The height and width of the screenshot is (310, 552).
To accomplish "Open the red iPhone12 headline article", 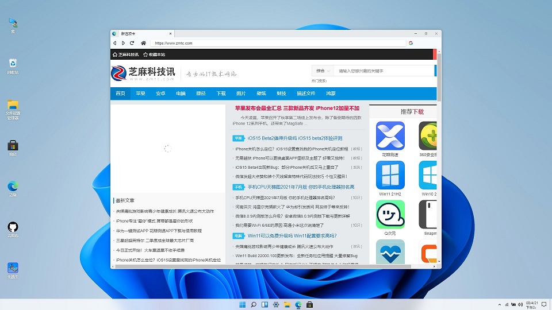I will (x=297, y=108).
